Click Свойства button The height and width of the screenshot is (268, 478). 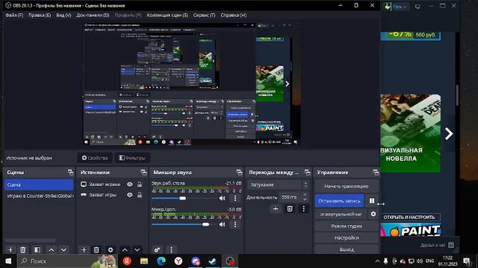pyautogui.click(x=95, y=158)
